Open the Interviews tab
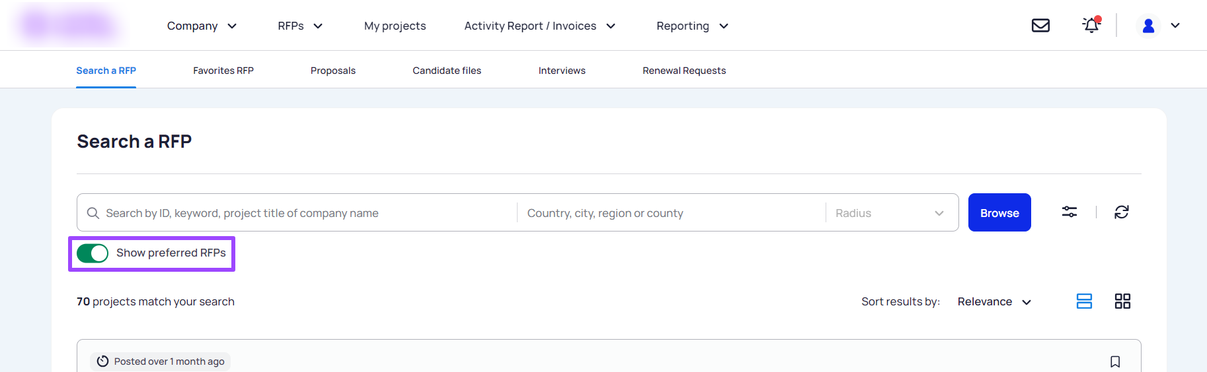The width and height of the screenshot is (1207, 372). pyautogui.click(x=562, y=71)
